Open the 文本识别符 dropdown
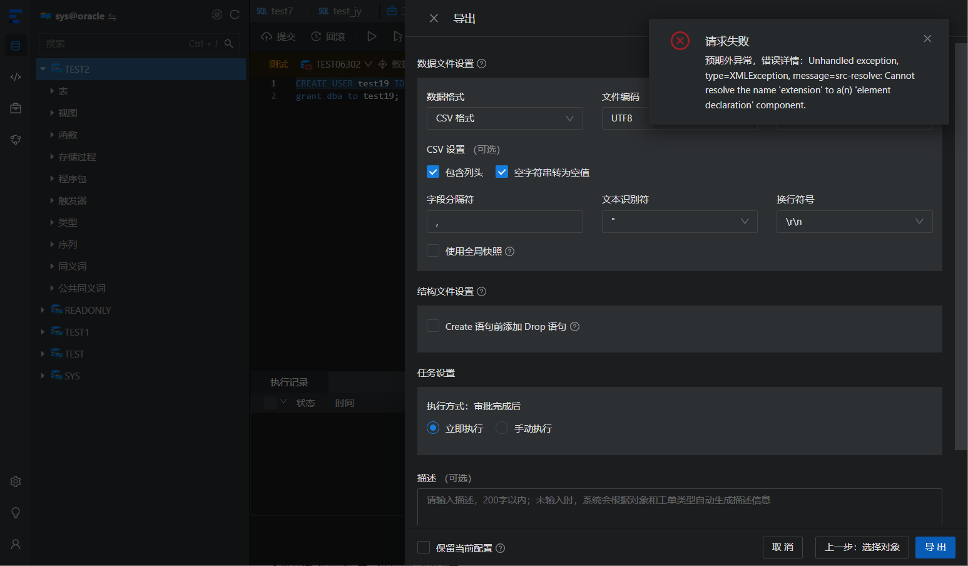968x566 pixels. point(680,222)
